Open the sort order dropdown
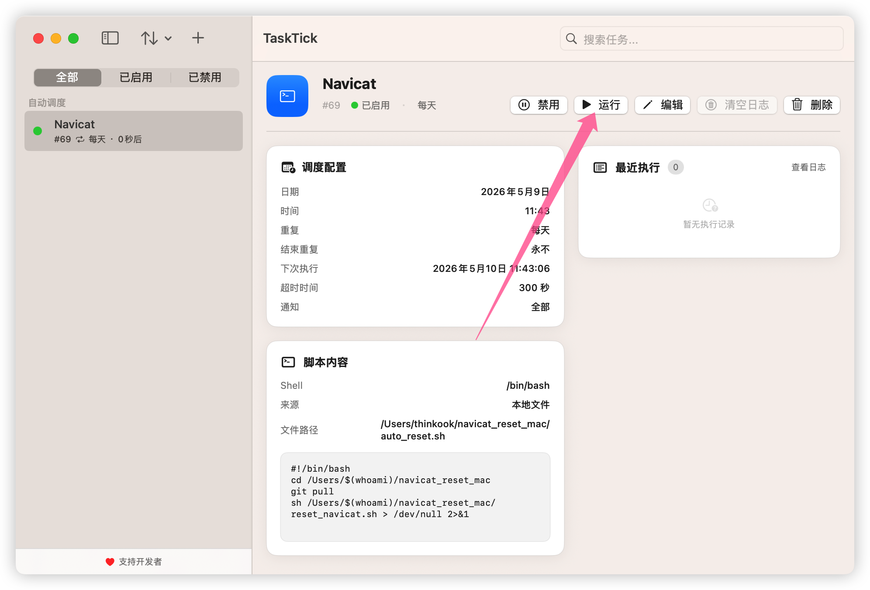This screenshot has width=870, height=590. click(156, 38)
